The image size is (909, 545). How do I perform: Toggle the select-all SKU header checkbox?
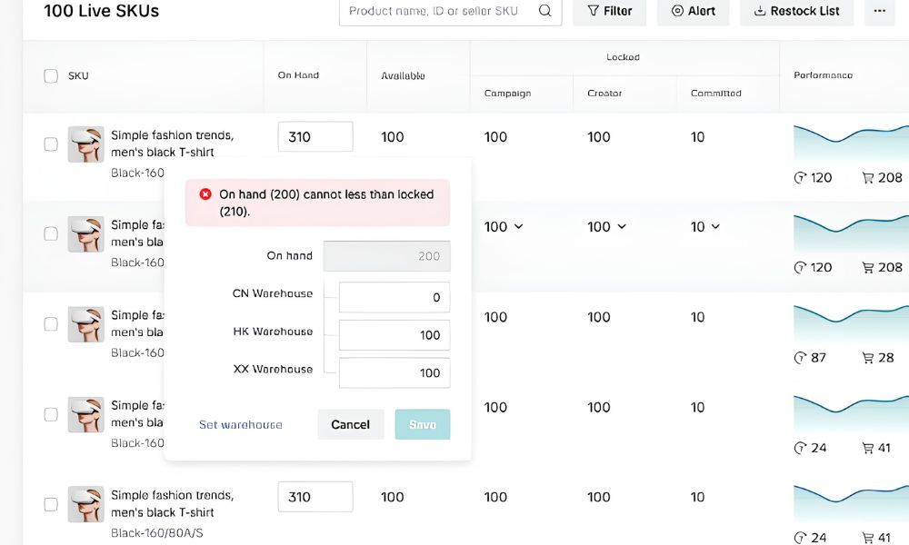[51, 76]
